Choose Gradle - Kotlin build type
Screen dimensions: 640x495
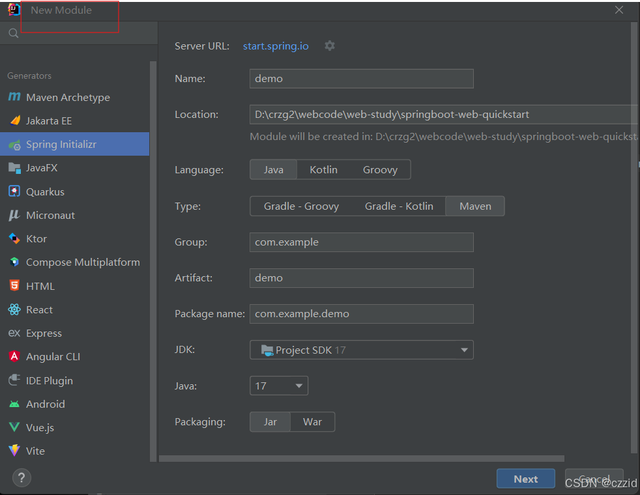point(399,206)
